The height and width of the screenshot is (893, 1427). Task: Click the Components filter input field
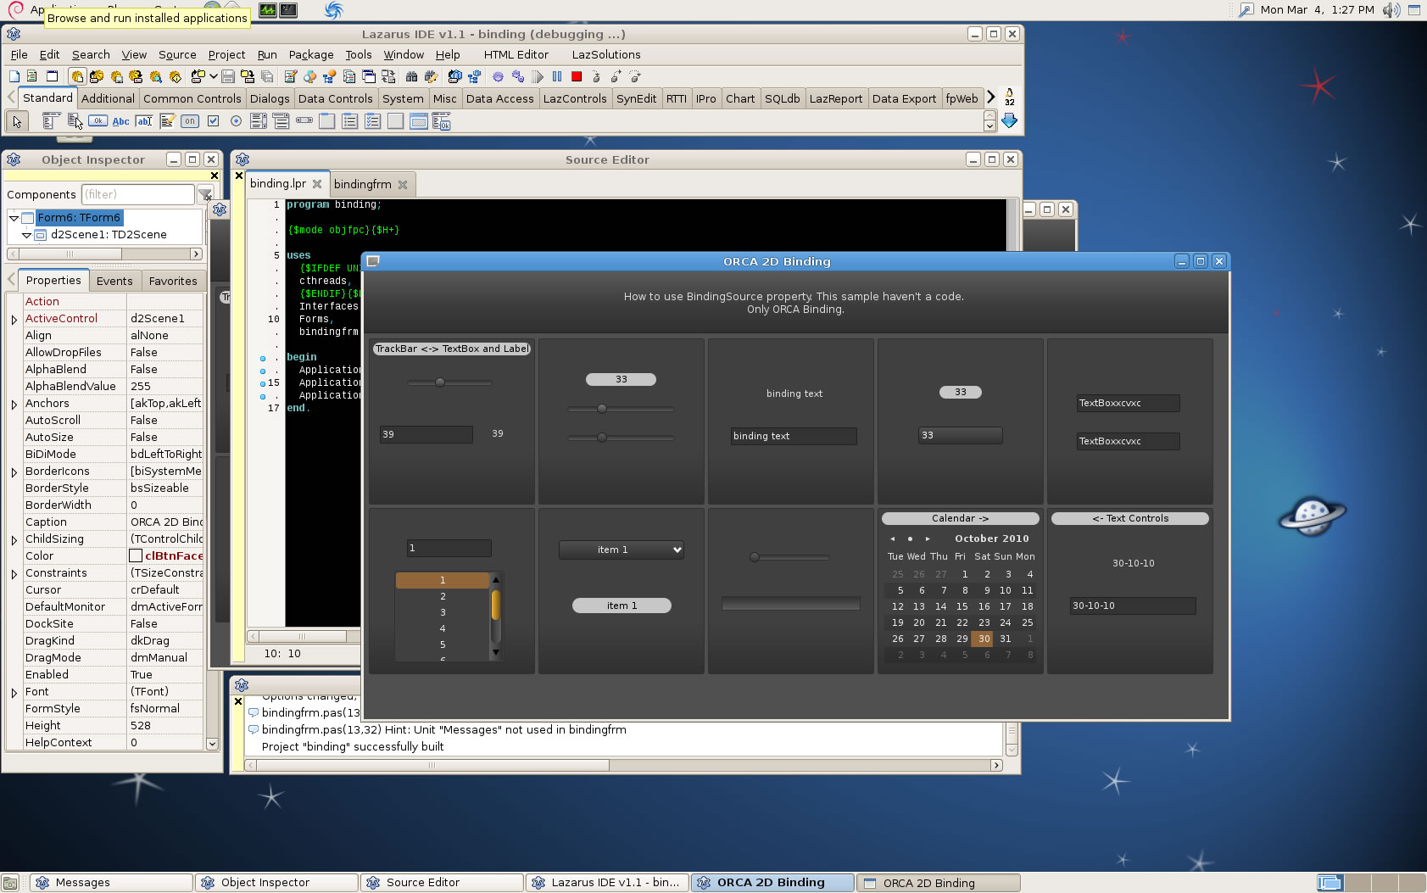(138, 194)
